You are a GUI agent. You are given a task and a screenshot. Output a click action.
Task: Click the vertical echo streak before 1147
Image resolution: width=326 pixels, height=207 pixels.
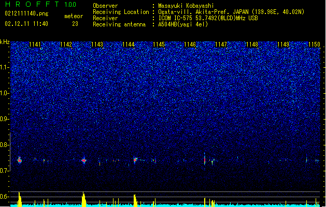click(x=205, y=159)
